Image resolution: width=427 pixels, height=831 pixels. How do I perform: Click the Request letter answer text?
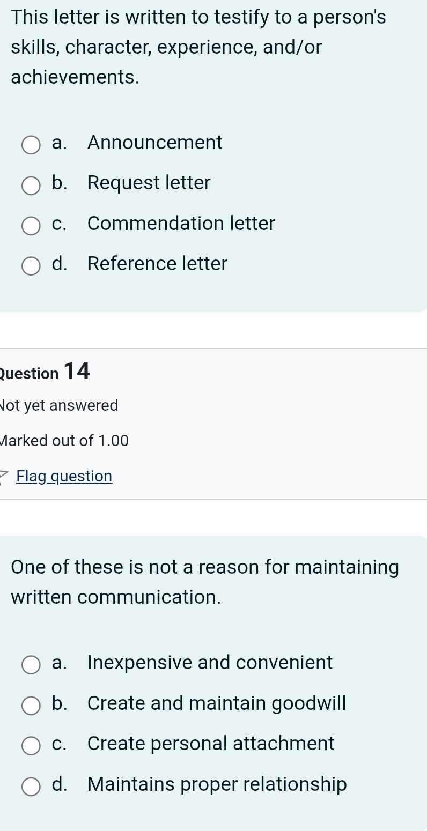coord(149,183)
